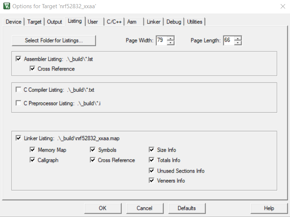The width and height of the screenshot is (290, 217).
Task: Click the Cancel button
Action: [145, 208]
